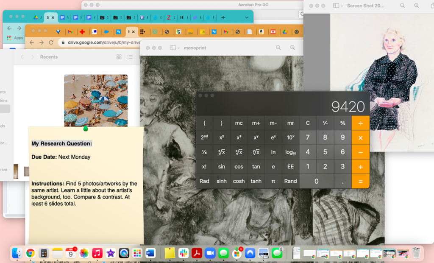Click the pi key on calculator
Image resolution: width=434 pixels, height=263 pixels.
point(273,181)
